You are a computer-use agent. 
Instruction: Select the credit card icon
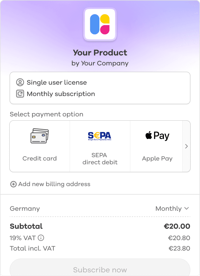pos(40,136)
